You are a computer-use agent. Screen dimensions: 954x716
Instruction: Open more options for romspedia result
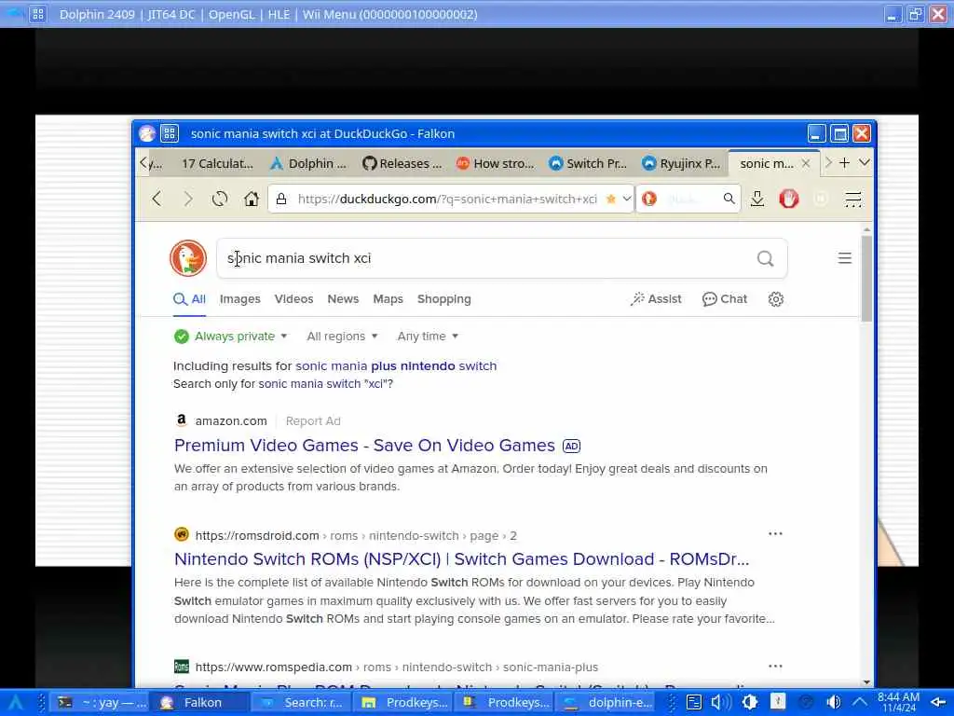[775, 666]
